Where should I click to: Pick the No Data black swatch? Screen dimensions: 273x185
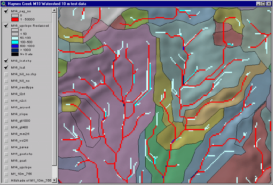15,54
